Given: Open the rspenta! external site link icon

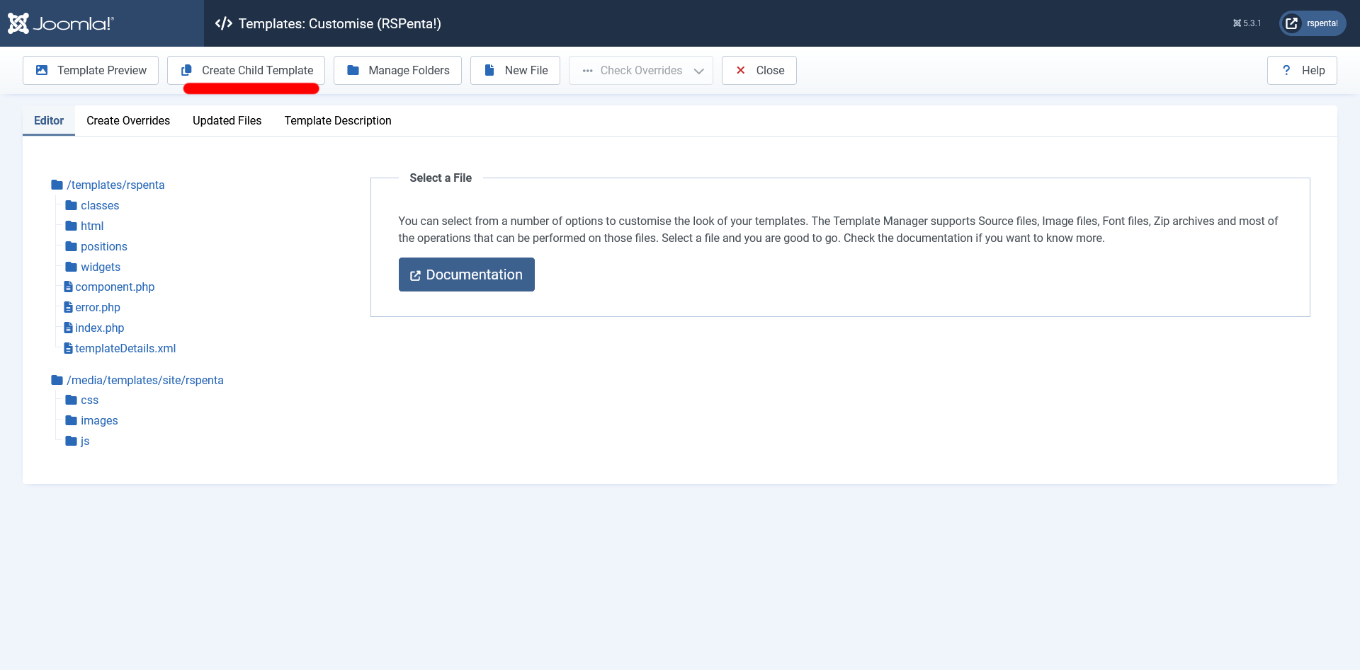Looking at the screenshot, I should pos(1292,23).
